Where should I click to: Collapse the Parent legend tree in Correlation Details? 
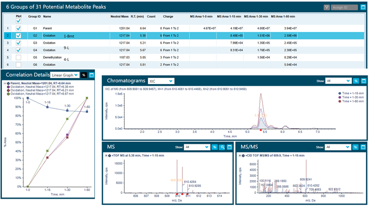(4, 84)
